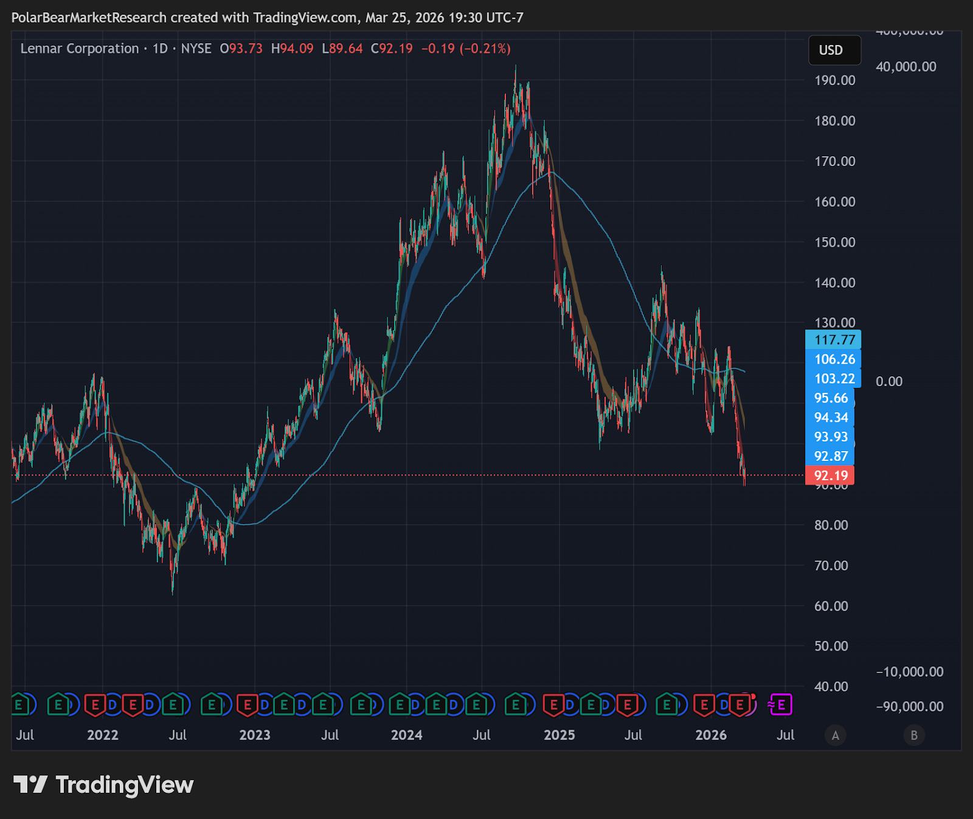973x819 pixels.
Task: Click the 190.00 level on price axis
Action: pos(834,80)
